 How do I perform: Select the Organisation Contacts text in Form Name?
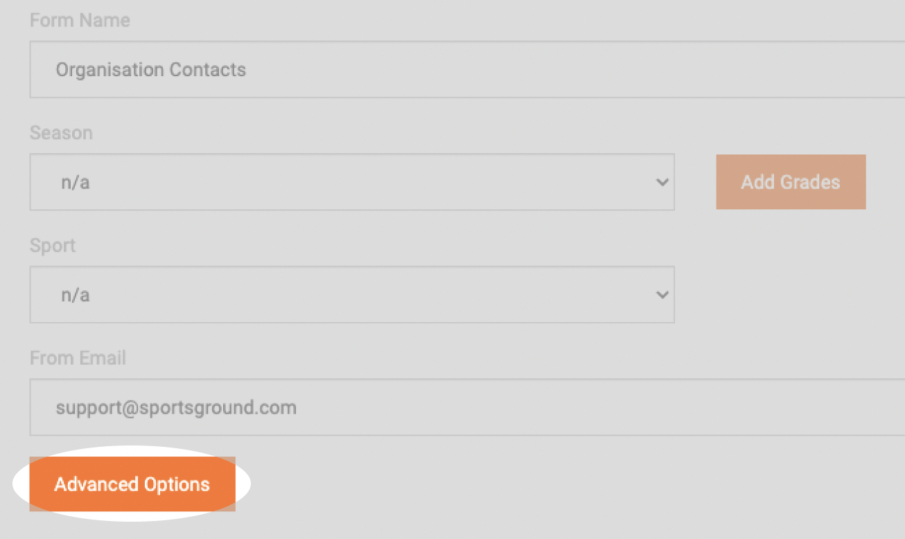point(151,70)
